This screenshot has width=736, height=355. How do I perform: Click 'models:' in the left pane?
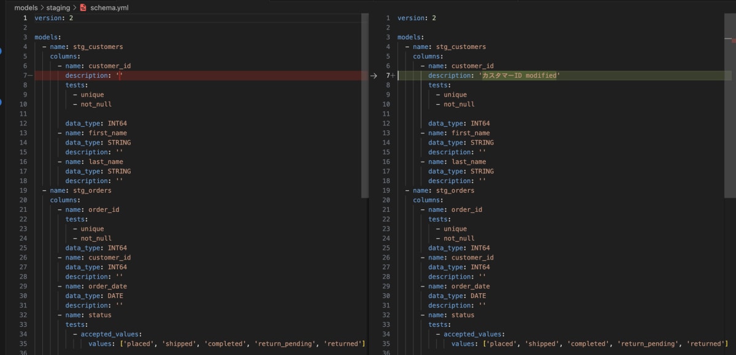(x=48, y=37)
